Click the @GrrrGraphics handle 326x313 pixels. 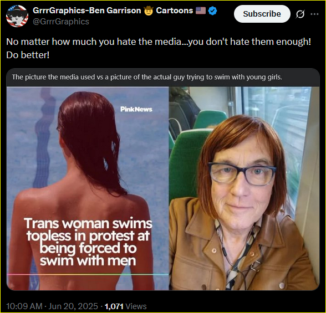(x=61, y=22)
